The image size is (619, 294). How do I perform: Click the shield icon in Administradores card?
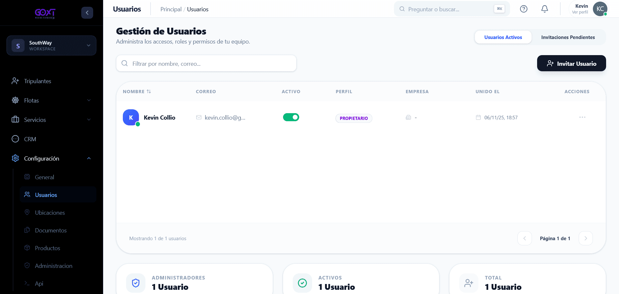coord(136,283)
